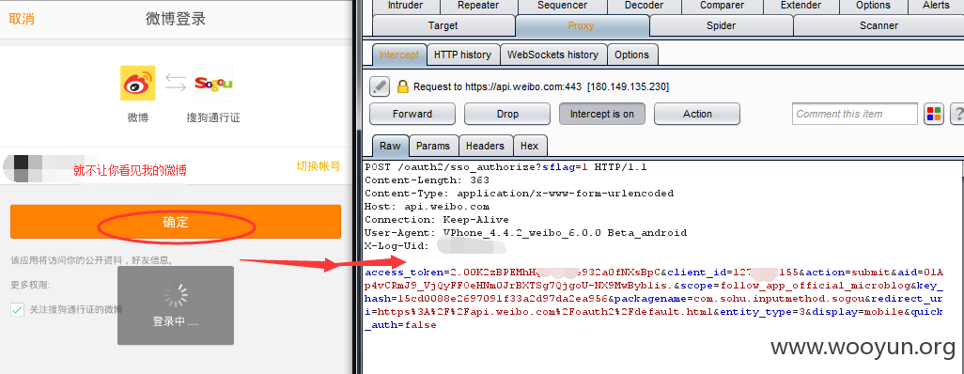This screenshot has height=374, width=964.
Task: Click the Forward button
Action: point(412,114)
